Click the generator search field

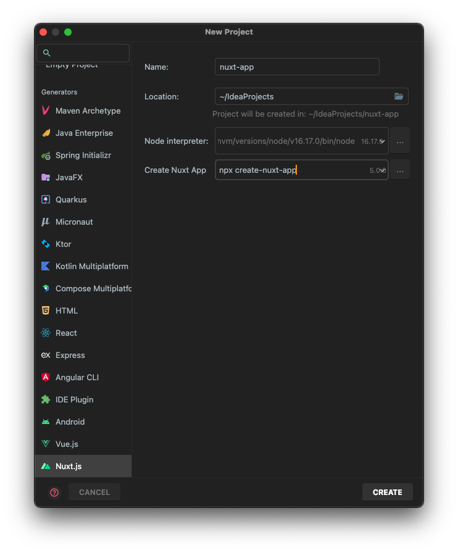(x=83, y=53)
